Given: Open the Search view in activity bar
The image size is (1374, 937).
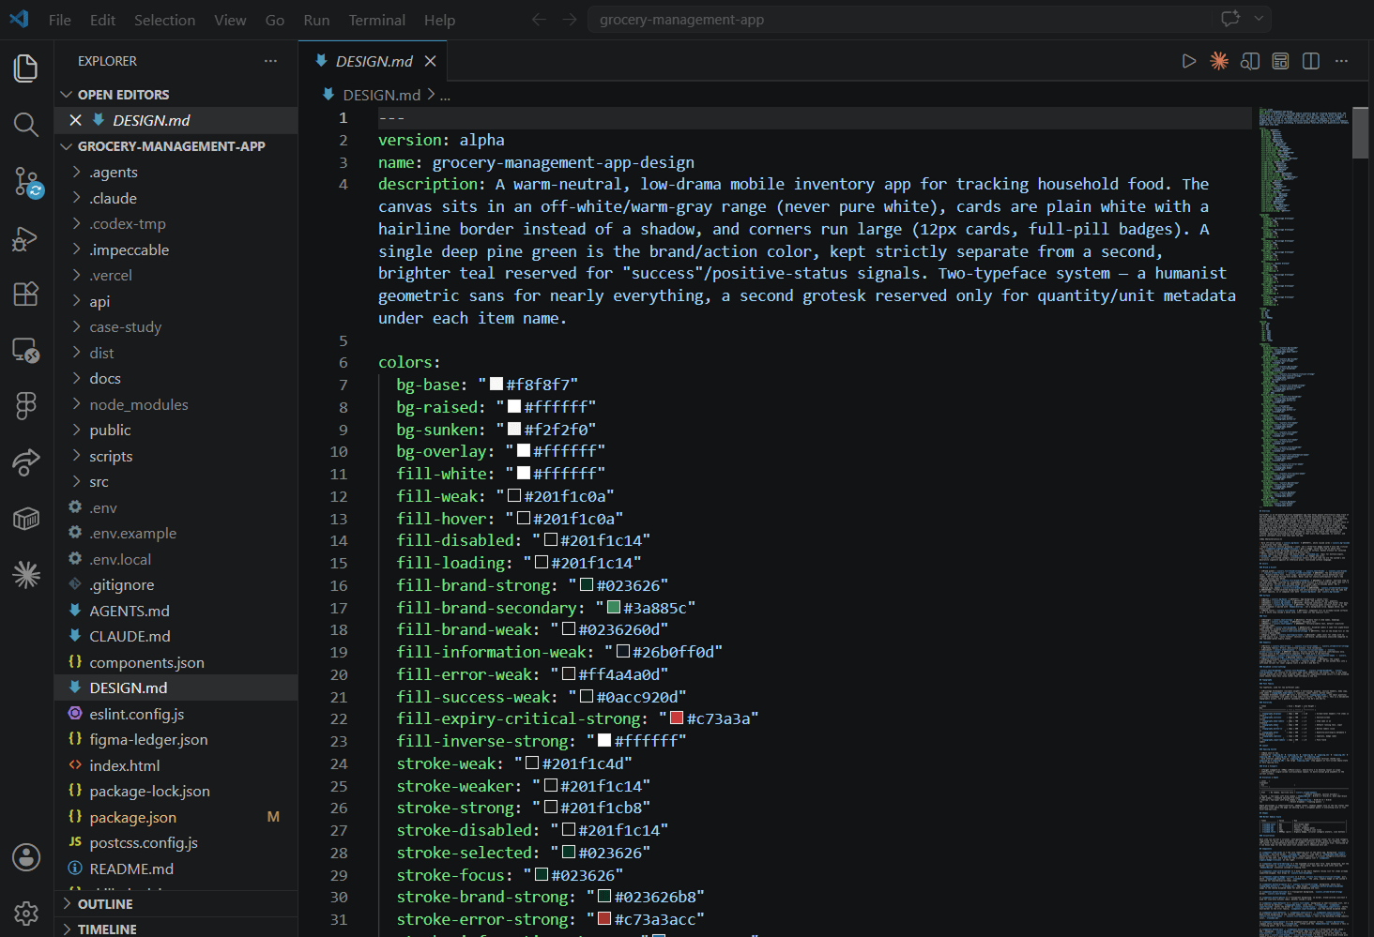Looking at the screenshot, I should pyautogui.click(x=26, y=125).
